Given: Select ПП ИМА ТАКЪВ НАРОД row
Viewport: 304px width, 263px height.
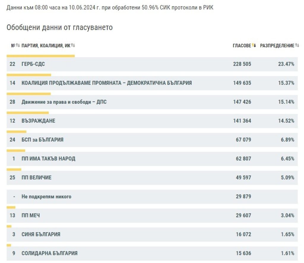Looking at the screenshot, I should point(48,159).
